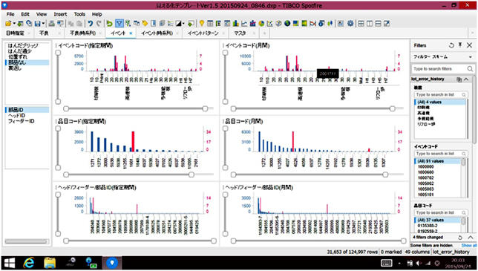Switch to the イベントパターン tab
Viewport: 478px width, 271px height.
[x=203, y=33]
